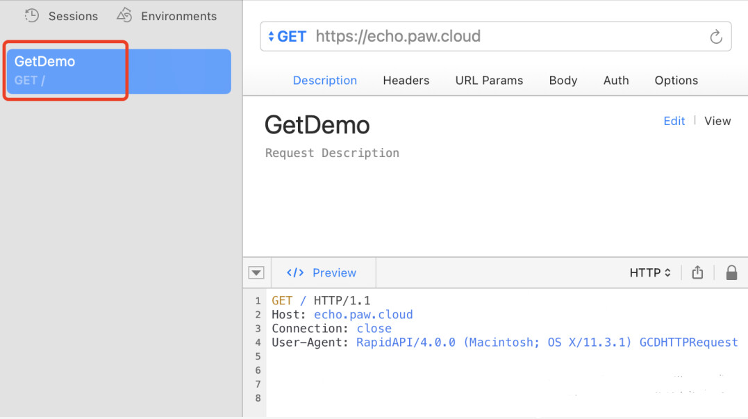Select the GetDemo request in sidebar
The image size is (748, 419).
coord(118,71)
